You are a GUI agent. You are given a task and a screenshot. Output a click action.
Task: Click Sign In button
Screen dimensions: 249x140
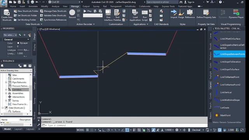point(189,2)
